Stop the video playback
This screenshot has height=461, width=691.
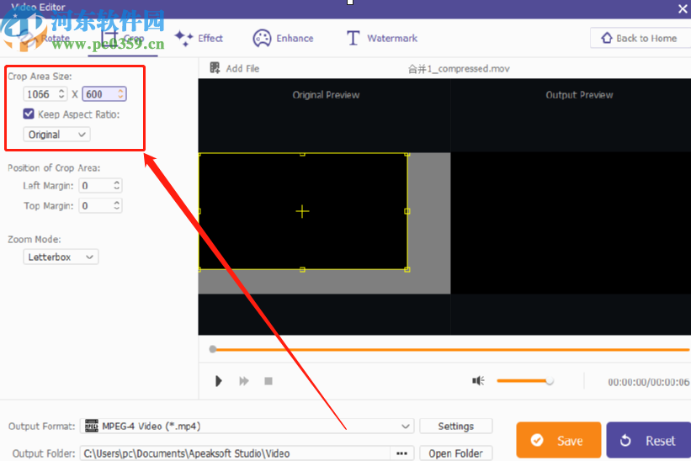(x=268, y=381)
